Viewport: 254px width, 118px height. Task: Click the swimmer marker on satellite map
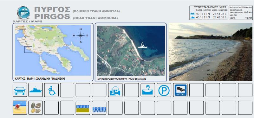pos(142,45)
